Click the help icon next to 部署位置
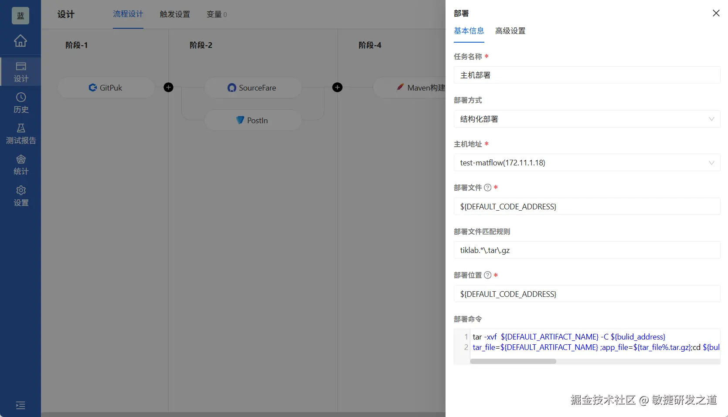This screenshot has width=728, height=417. (x=488, y=275)
